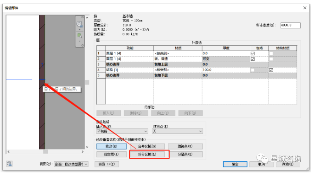314x176 pixels.
Task: Click preview vertical scrollbar down arrow
Action: [87, 147]
